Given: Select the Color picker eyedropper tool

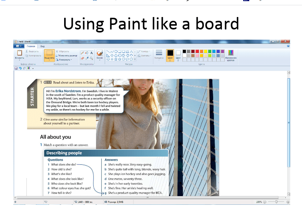Looking at the screenshot, I should [87, 58].
